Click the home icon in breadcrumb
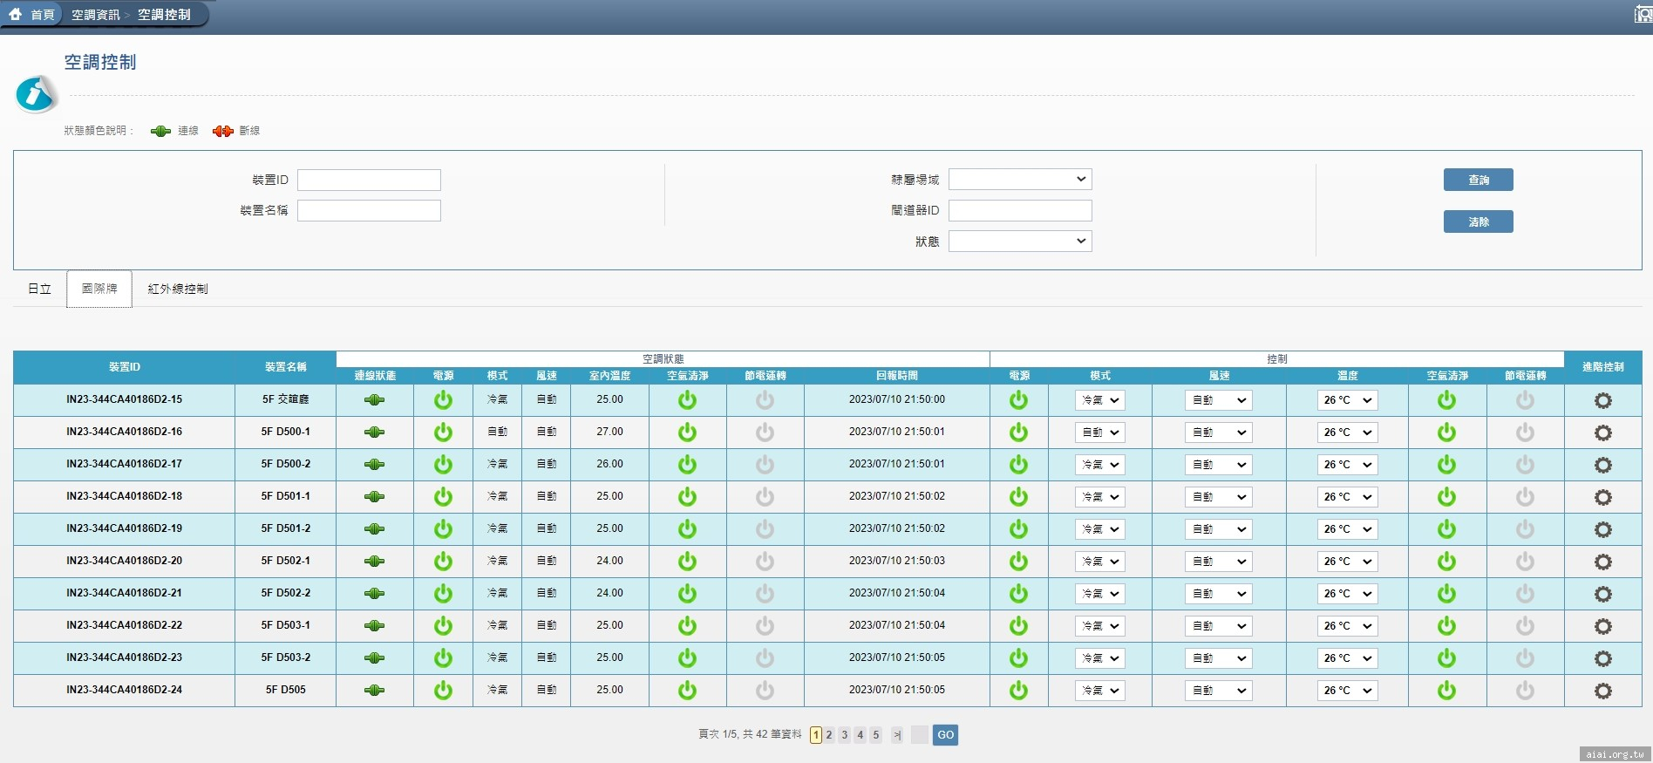 pos(15,14)
